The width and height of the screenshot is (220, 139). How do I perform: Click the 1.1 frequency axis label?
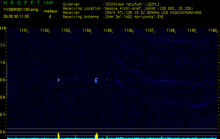3,45
